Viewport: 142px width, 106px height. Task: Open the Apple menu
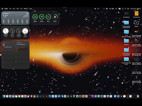point(2,9)
